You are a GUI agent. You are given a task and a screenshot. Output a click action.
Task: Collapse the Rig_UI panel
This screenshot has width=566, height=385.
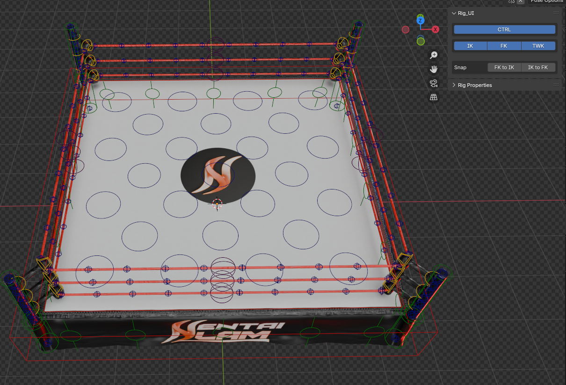pyautogui.click(x=454, y=13)
